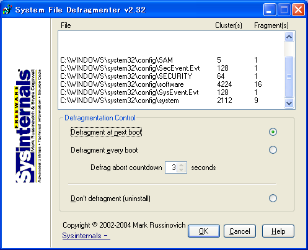This screenshot has height=250, width=308.
Task: Click the Cluster(s) column header label
Action: pos(229,25)
